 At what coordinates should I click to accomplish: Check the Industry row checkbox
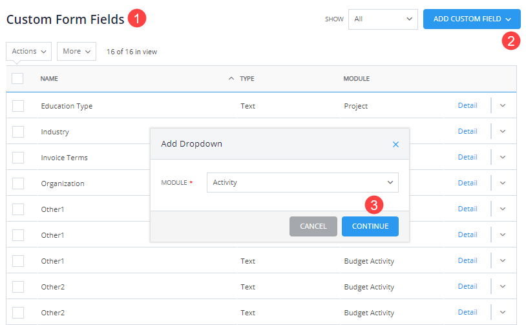(x=18, y=132)
